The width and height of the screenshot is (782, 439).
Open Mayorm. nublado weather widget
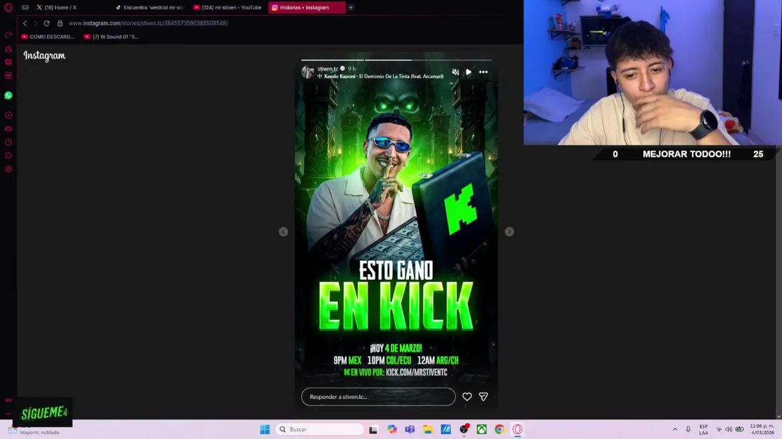[x=34, y=430]
